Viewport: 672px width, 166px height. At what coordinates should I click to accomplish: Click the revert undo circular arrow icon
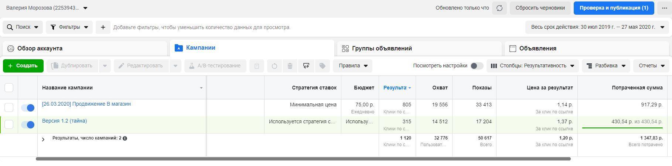click(x=274, y=66)
